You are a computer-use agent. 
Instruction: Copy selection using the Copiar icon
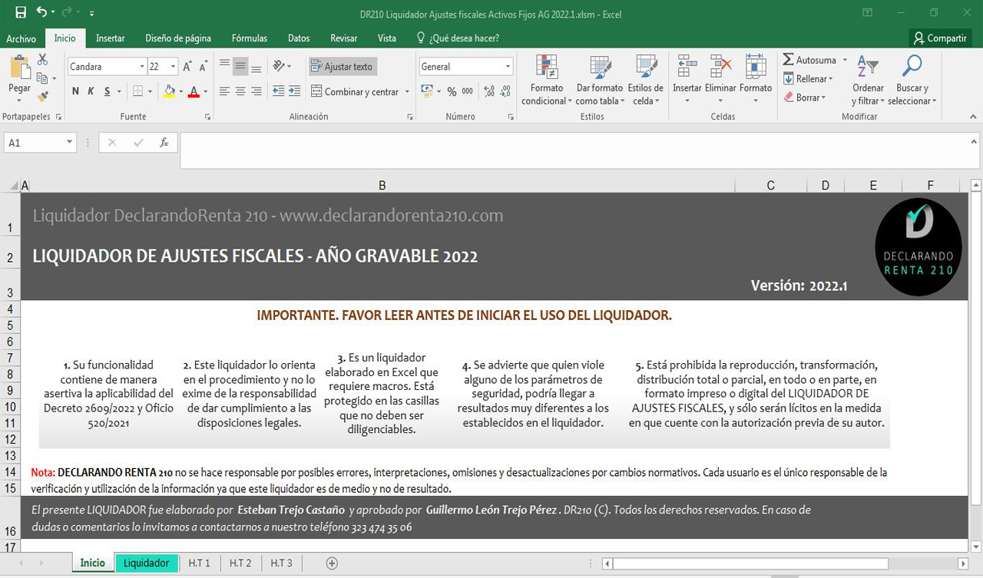(42, 78)
